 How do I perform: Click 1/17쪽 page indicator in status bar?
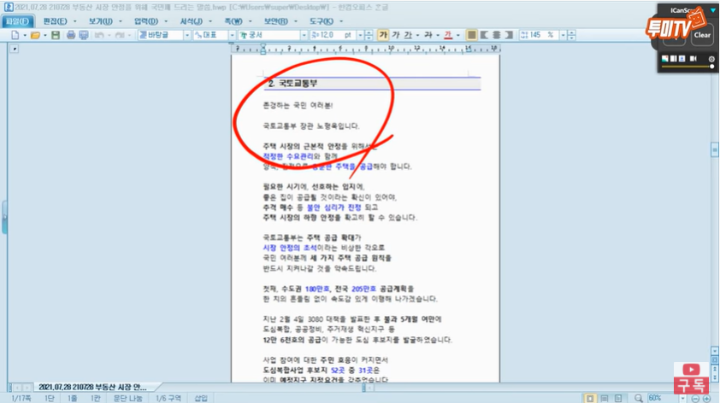[x=21, y=398]
